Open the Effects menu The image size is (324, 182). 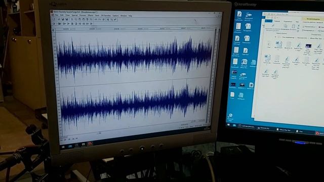90,16
